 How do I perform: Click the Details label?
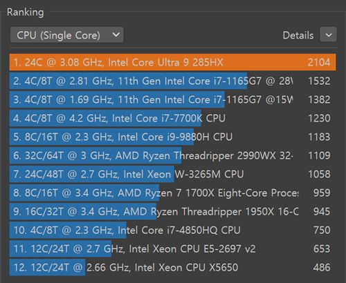pos(298,35)
